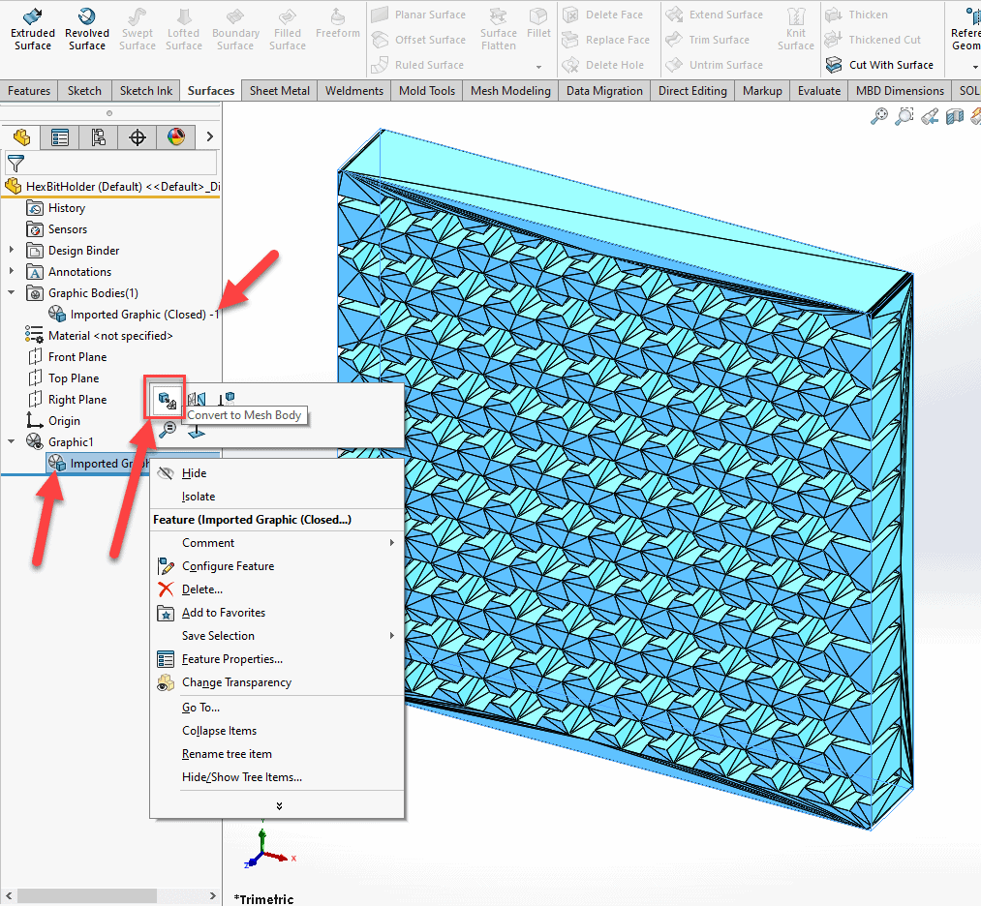This screenshot has width=981, height=906.
Task: Click the Delete Face command
Action: tap(602, 15)
